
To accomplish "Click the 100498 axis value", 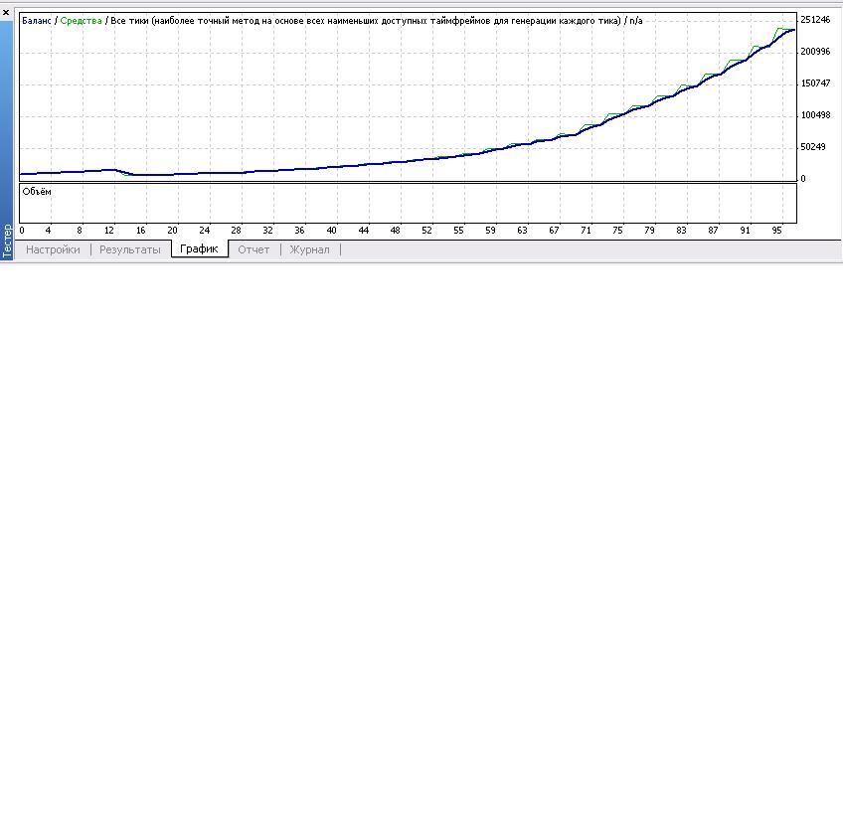I will pyautogui.click(x=815, y=115).
